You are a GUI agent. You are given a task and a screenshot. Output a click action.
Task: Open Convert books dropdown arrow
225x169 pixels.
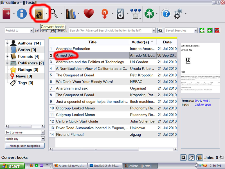[46, 14]
